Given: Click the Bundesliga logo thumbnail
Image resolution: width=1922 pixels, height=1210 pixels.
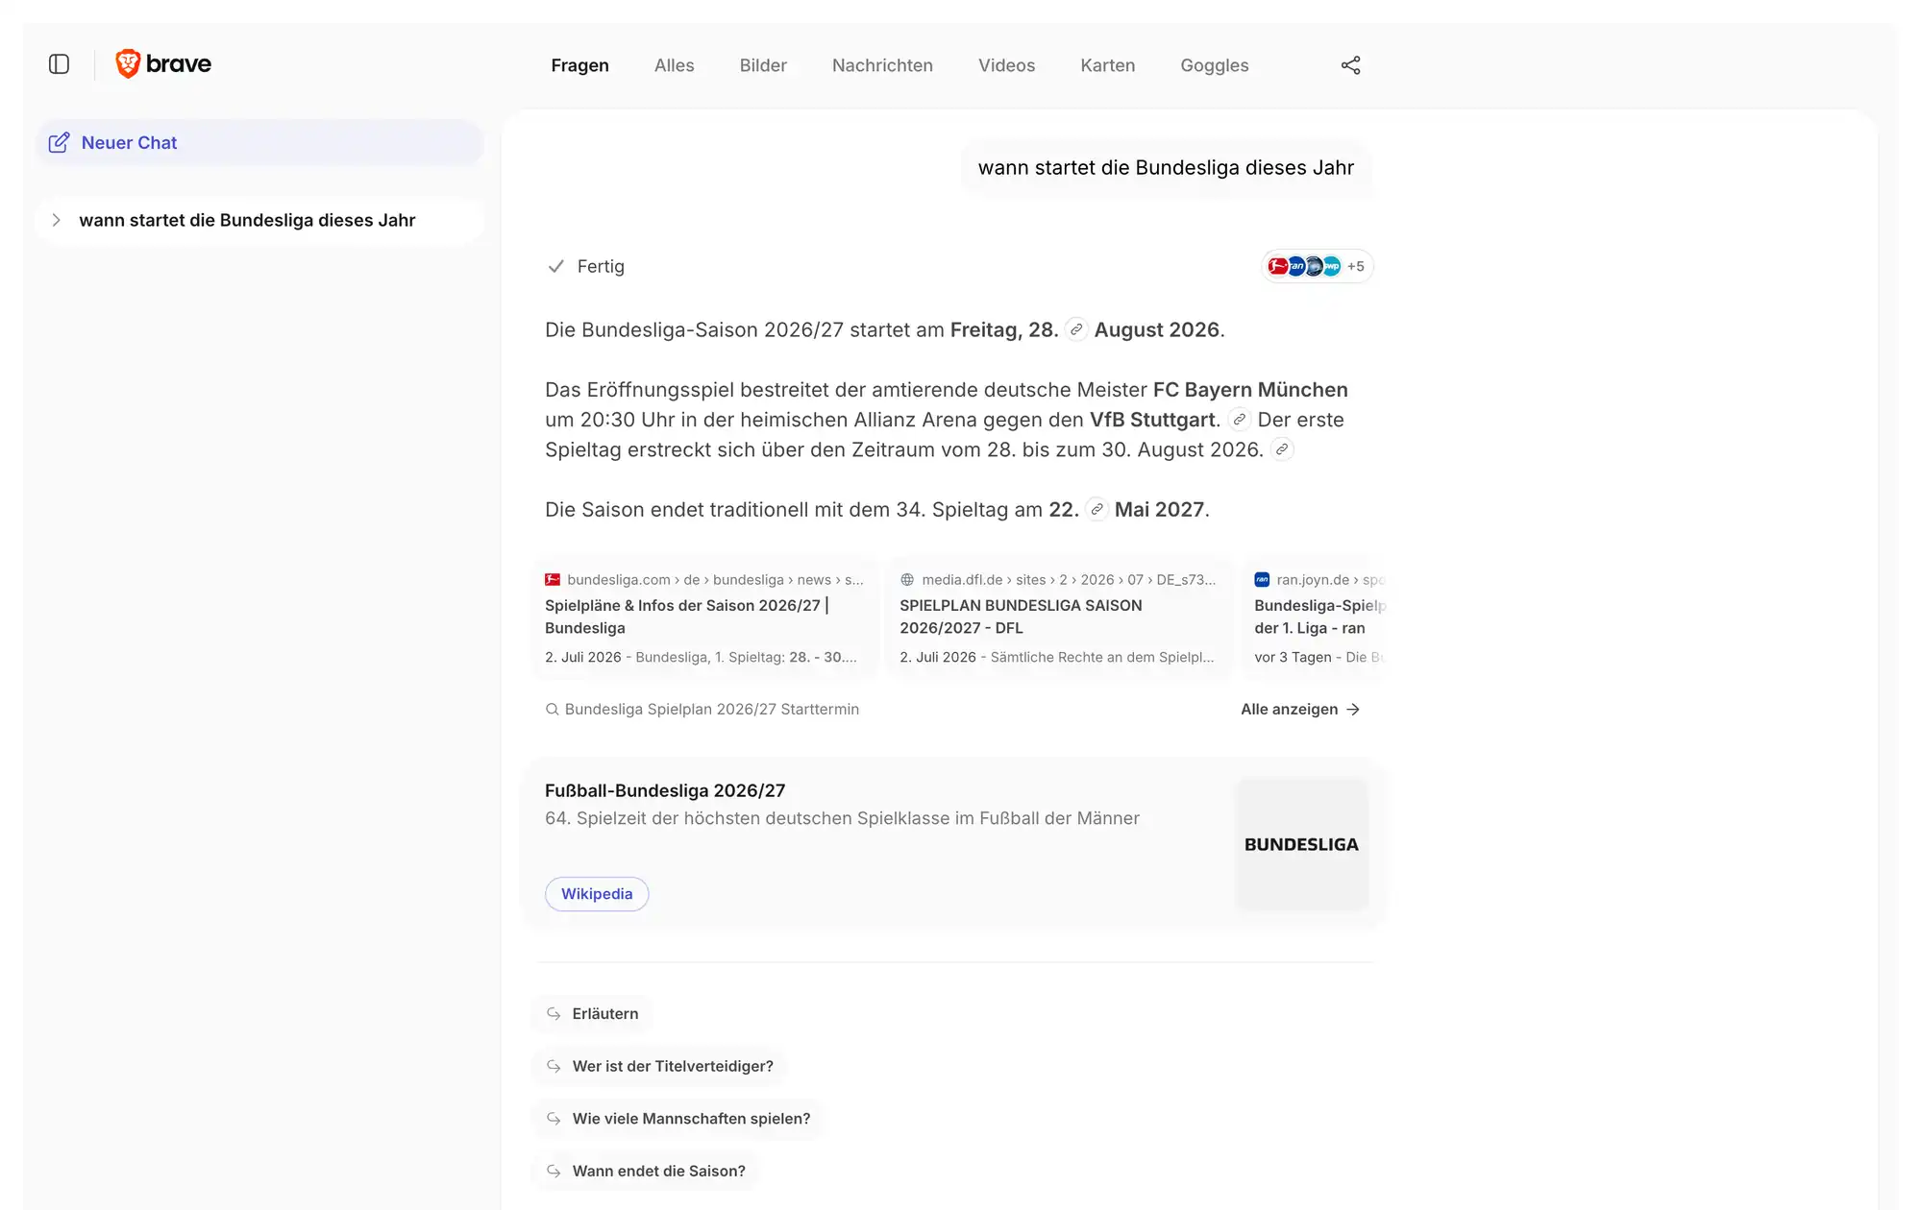Looking at the screenshot, I should (1301, 845).
